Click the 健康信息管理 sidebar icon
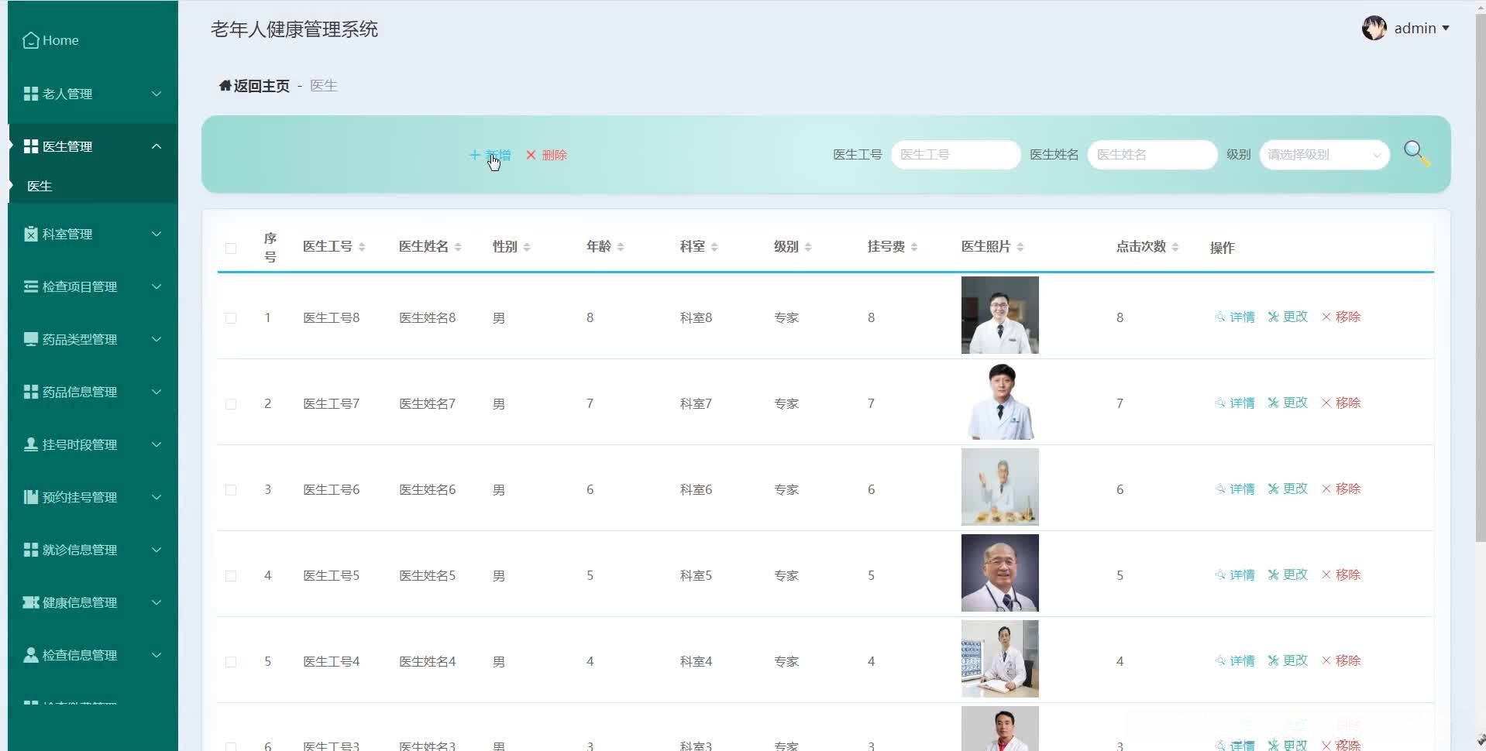 [30, 602]
